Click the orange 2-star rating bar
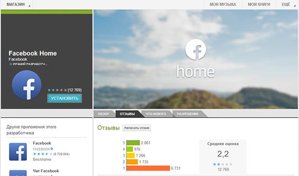This screenshot has width=299, height=176. point(132,162)
